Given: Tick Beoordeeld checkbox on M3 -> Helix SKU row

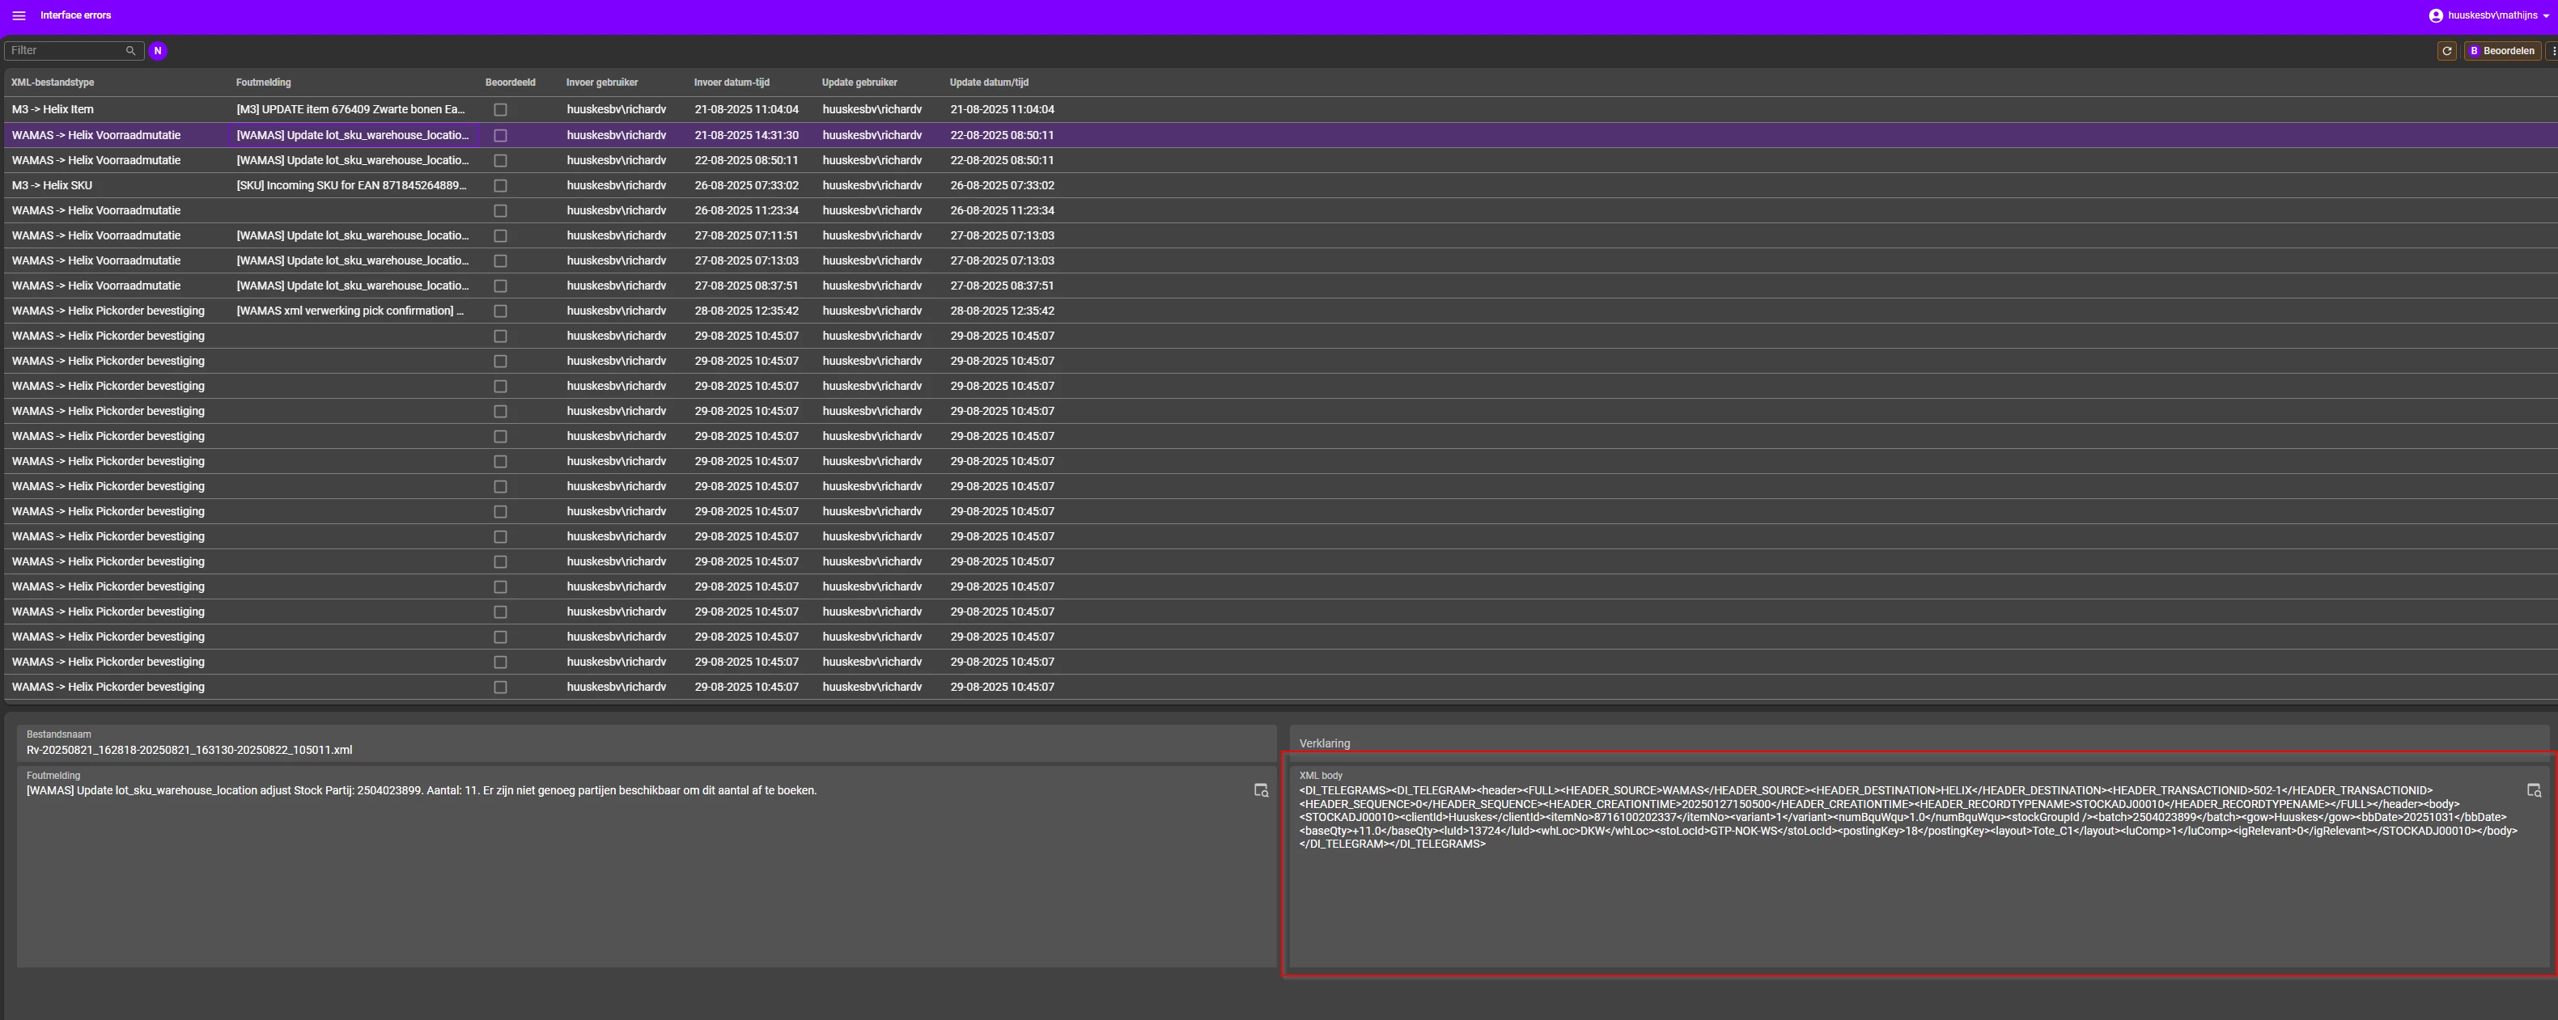Looking at the screenshot, I should point(500,185).
